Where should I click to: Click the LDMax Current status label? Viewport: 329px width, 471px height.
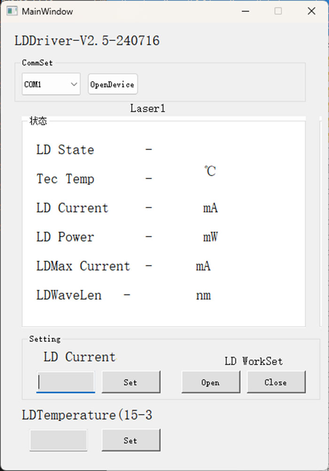coord(83,266)
